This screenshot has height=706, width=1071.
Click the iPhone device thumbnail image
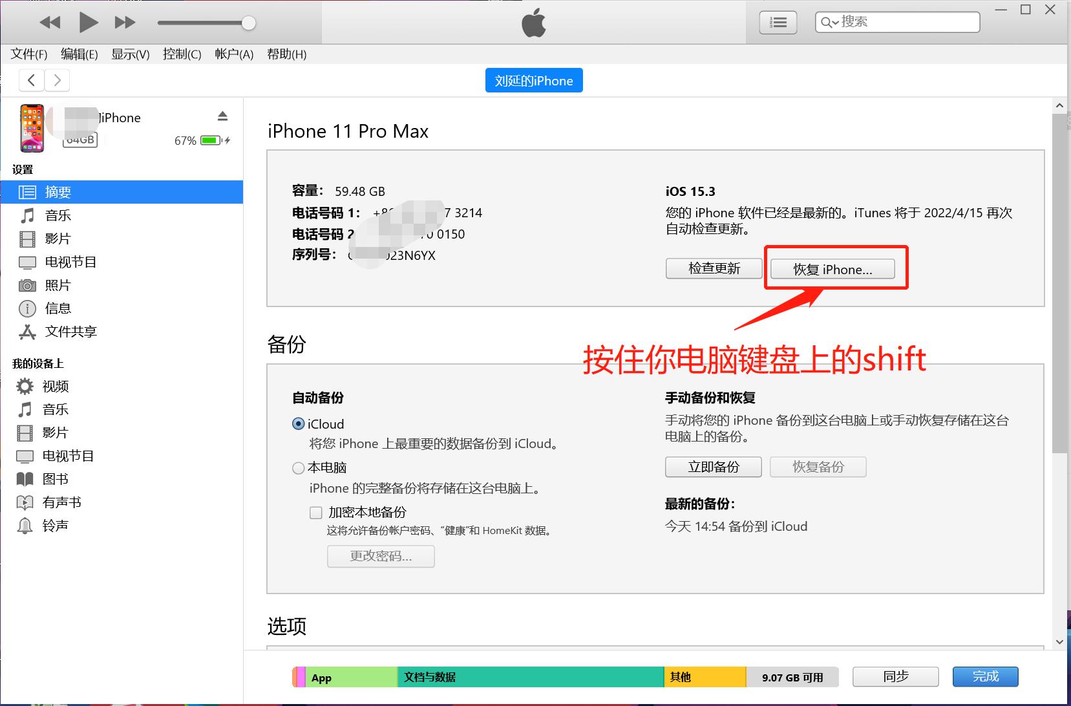[32, 128]
